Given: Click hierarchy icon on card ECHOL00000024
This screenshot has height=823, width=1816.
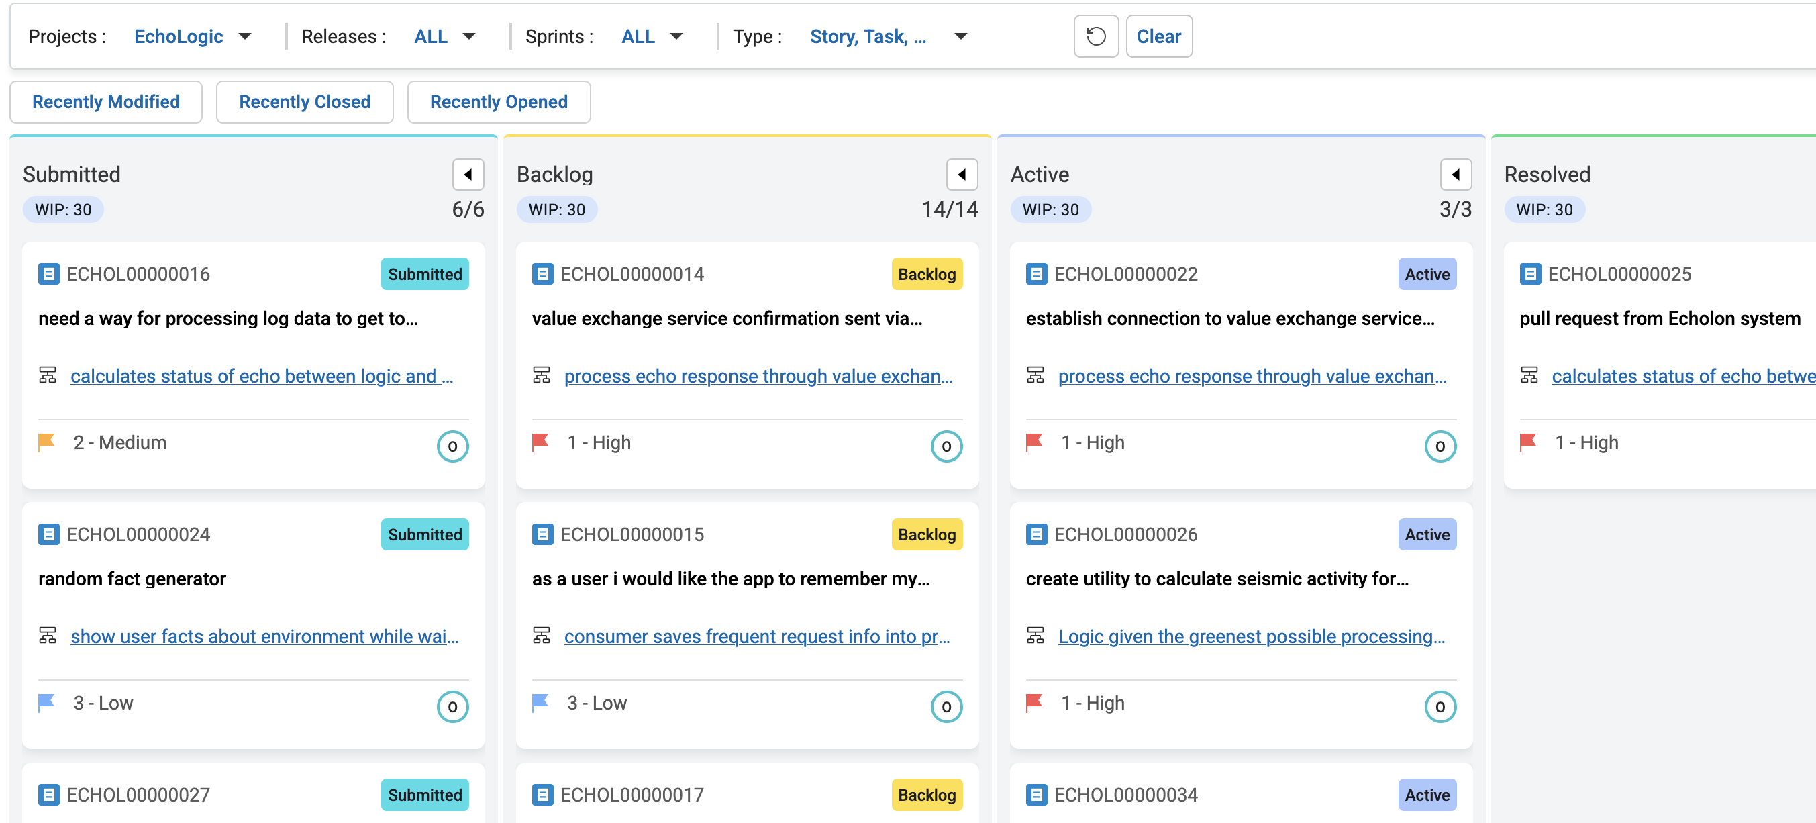Looking at the screenshot, I should pyautogui.click(x=47, y=636).
